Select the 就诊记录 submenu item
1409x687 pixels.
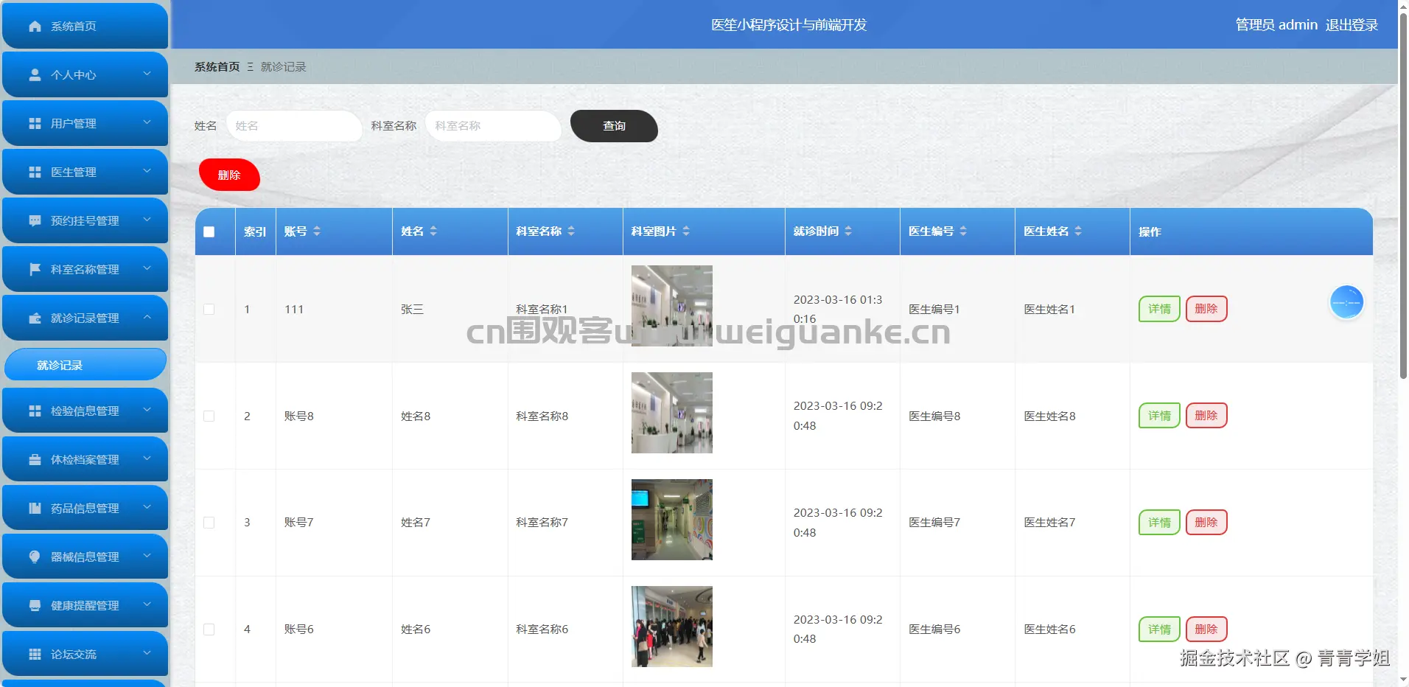85,365
